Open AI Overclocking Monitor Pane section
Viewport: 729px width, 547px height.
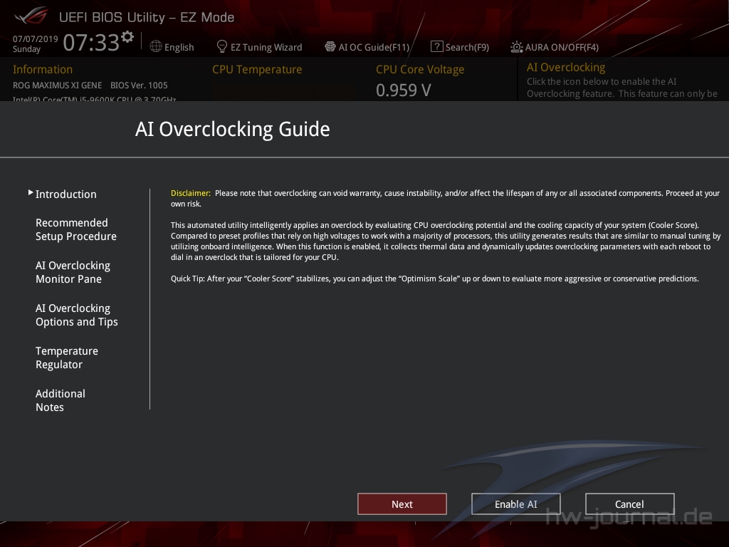pyautogui.click(x=73, y=273)
